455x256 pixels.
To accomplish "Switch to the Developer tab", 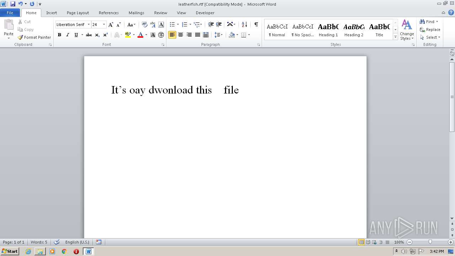I will (x=205, y=13).
